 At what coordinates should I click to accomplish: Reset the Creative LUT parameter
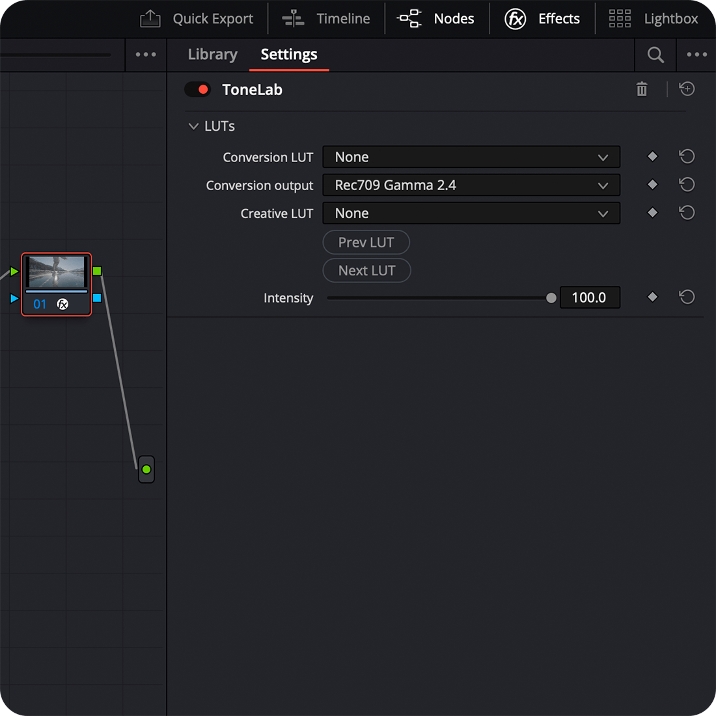click(x=687, y=213)
